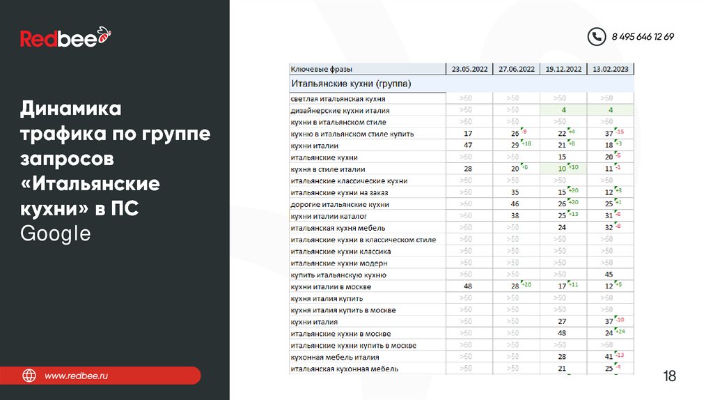713x400 pixels.
Task: Select row 'итальянские кухни в классическом стиле'
Action: click(x=462, y=239)
